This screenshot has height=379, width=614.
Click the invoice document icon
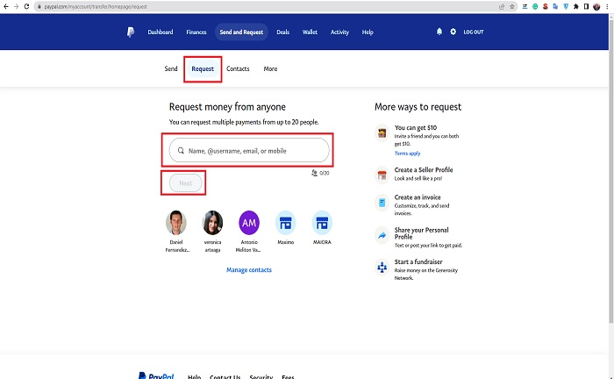tap(382, 203)
